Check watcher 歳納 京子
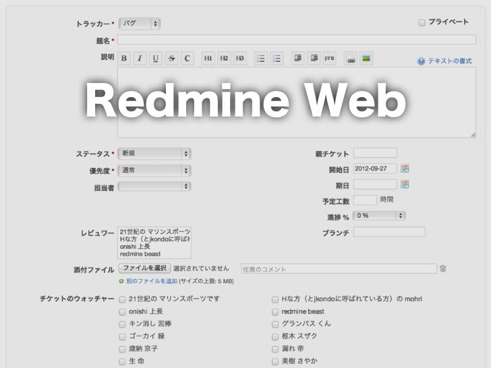491x368 pixels. [x=122, y=349]
